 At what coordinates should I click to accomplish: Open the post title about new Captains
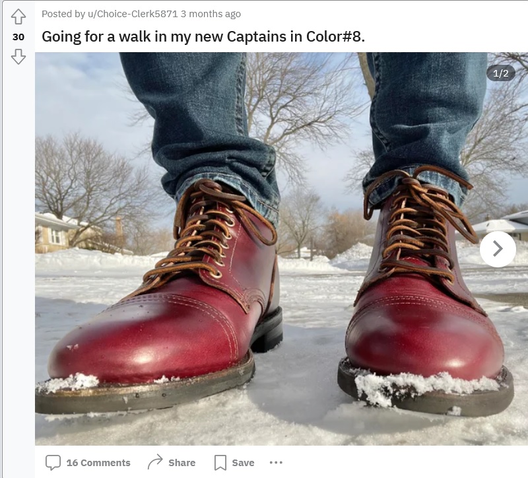click(203, 36)
